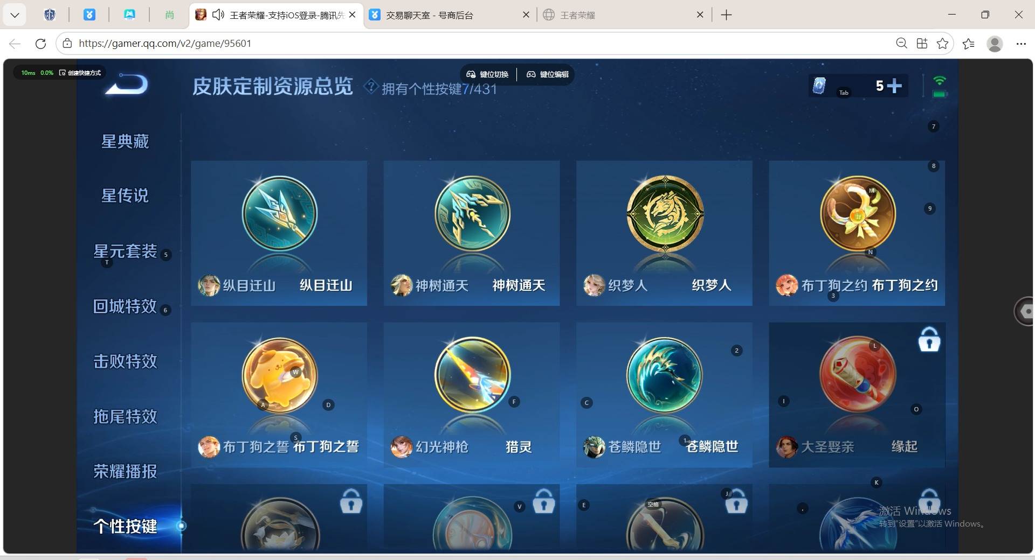Screen dimensions: 1035x560
Task: Open the 荣耀播报 category
Action: (x=125, y=472)
